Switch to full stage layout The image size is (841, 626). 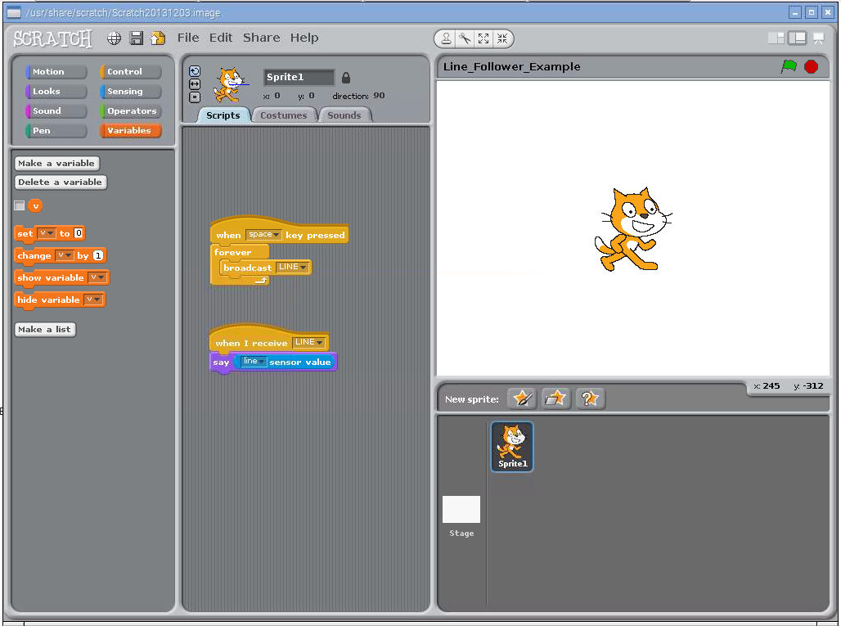797,38
